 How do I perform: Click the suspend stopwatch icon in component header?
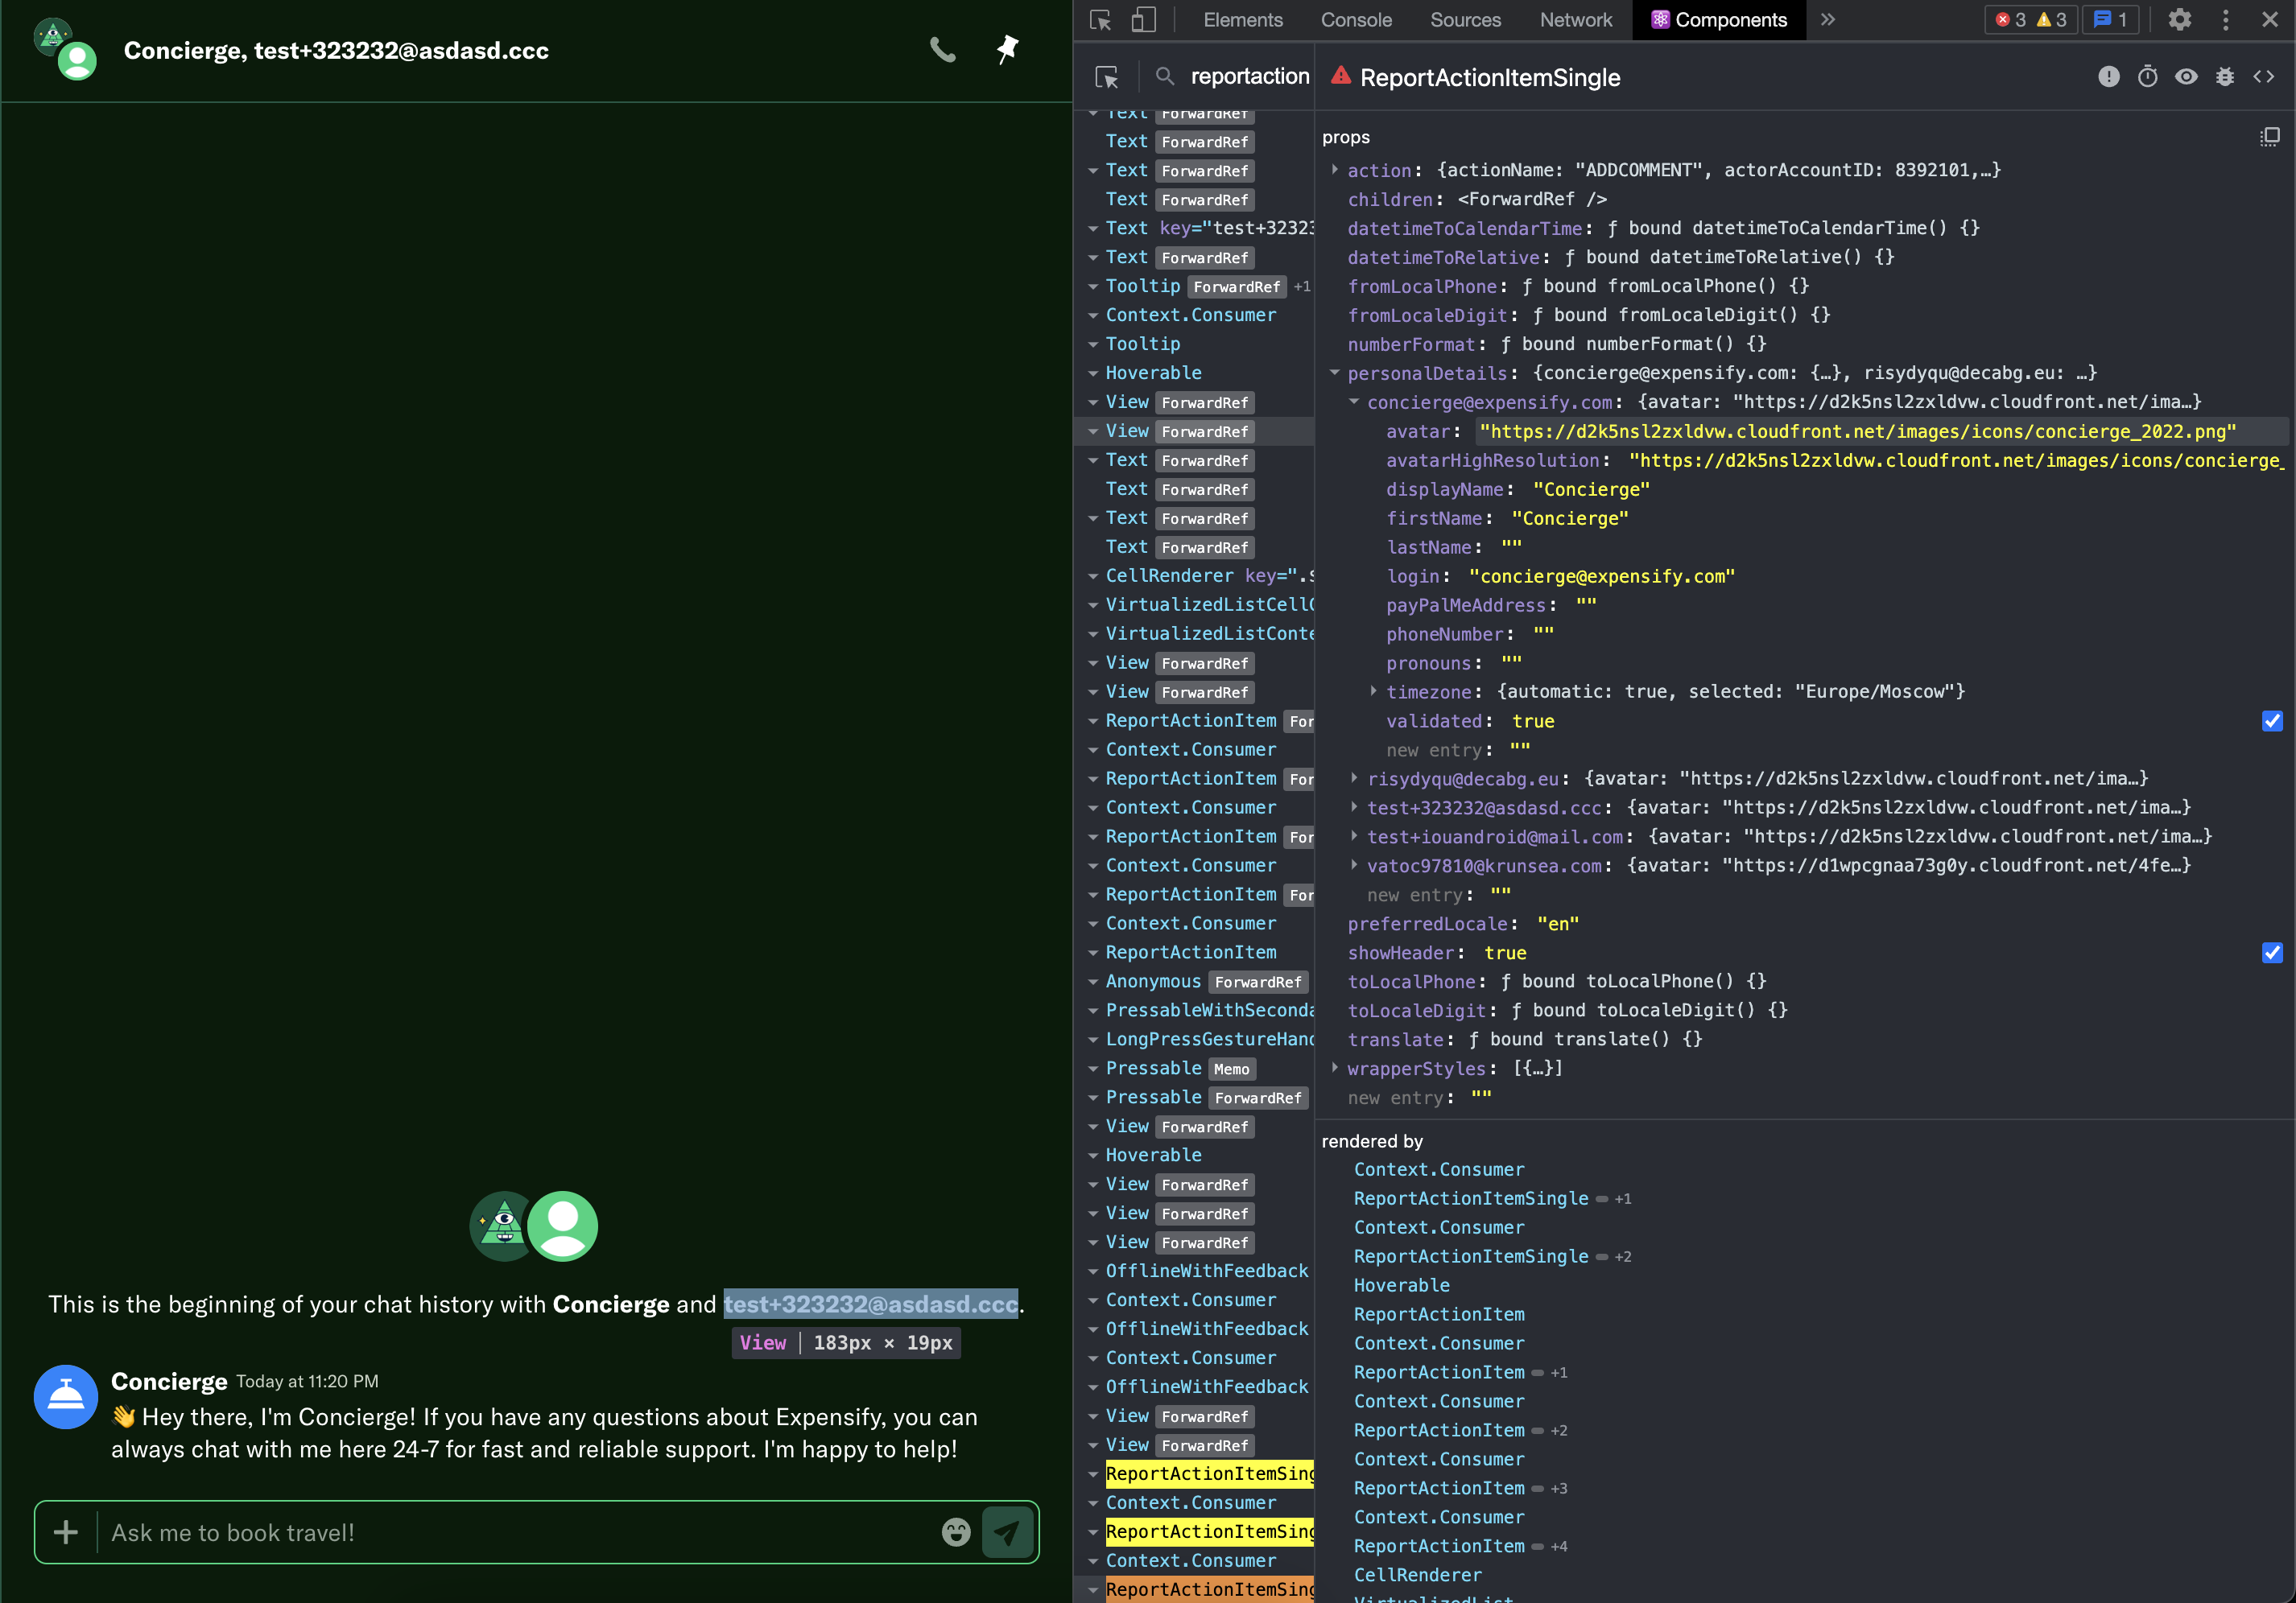[x=2147, y=77]
